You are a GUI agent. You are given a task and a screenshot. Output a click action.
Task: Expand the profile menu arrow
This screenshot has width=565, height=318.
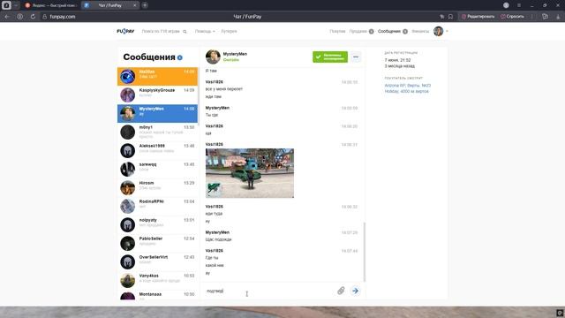tap(447, 32)
